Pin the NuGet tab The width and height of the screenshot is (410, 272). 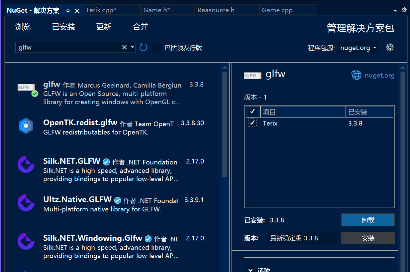(68, 11)
